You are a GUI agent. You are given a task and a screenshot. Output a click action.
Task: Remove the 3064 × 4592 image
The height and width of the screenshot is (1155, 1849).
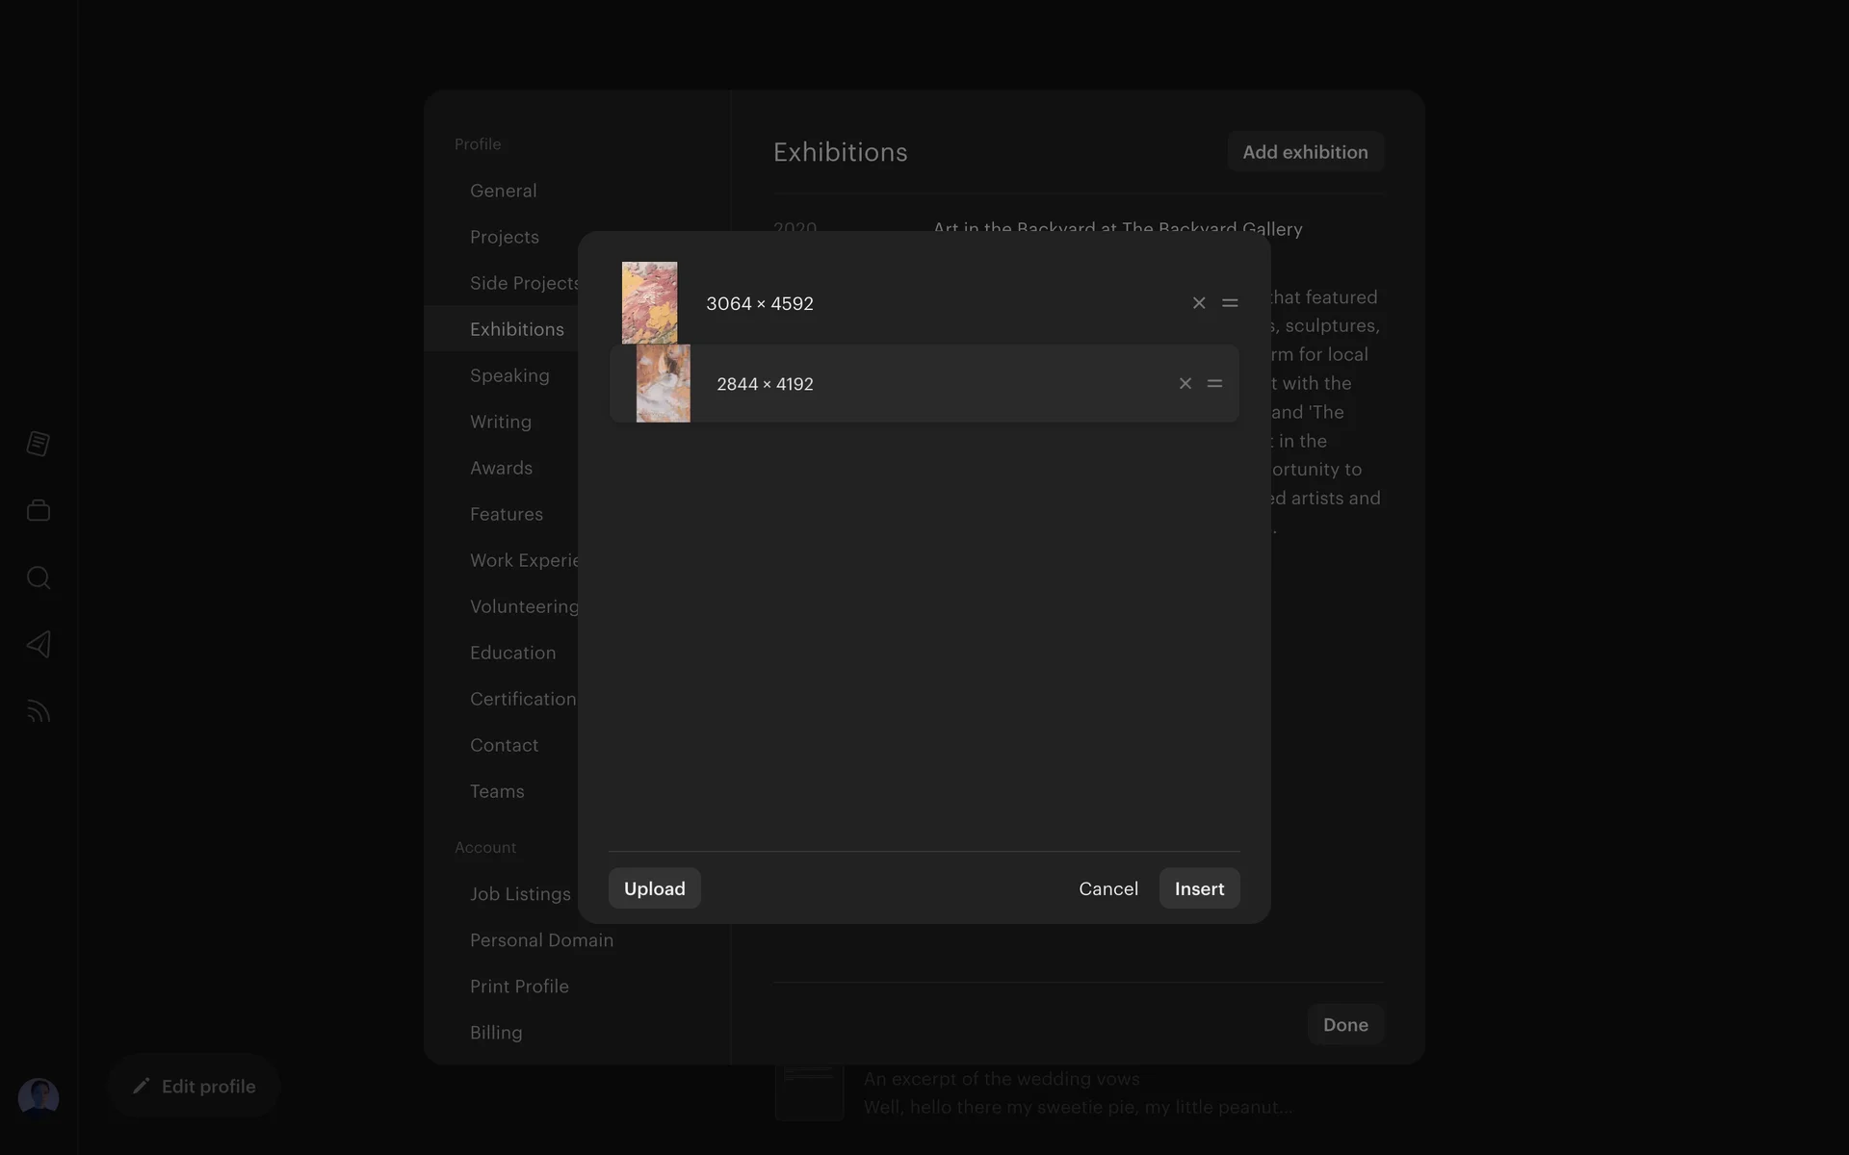(1199, 303)
